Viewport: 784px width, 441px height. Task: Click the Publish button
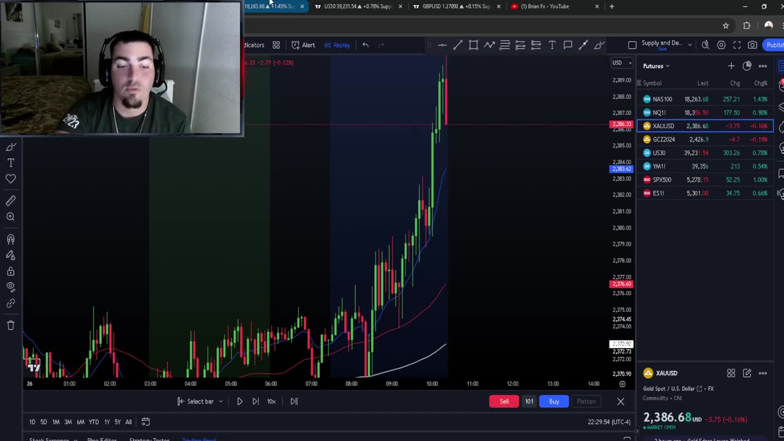click(774, 45)
